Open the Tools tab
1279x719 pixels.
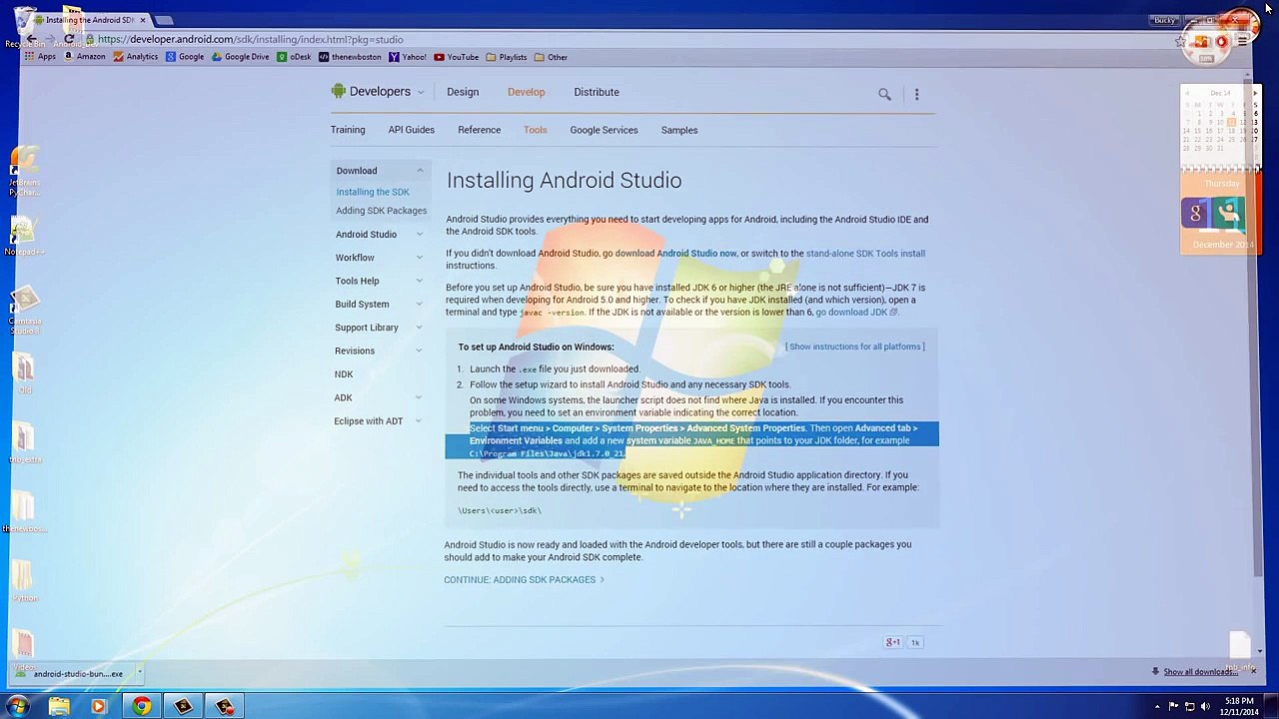click(535, 130)
